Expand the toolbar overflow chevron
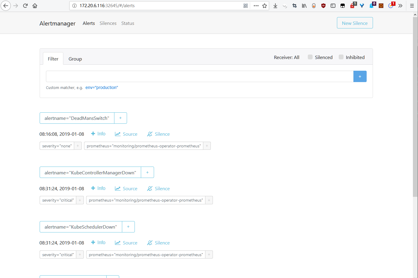This screenshot has width=418, height=278. click(x=400, y=5)
